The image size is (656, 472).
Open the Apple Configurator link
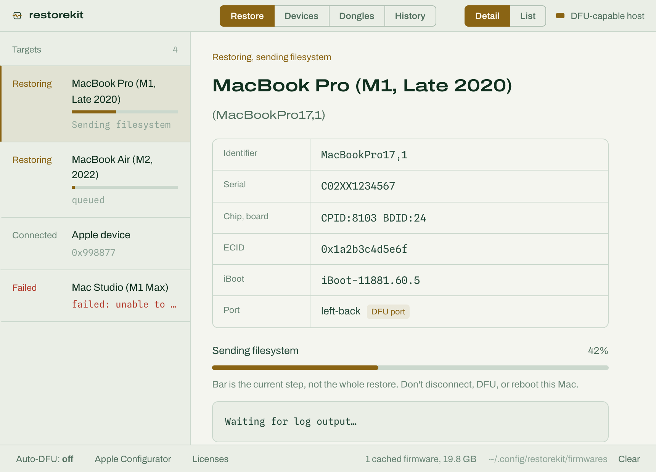click(133, 459)
